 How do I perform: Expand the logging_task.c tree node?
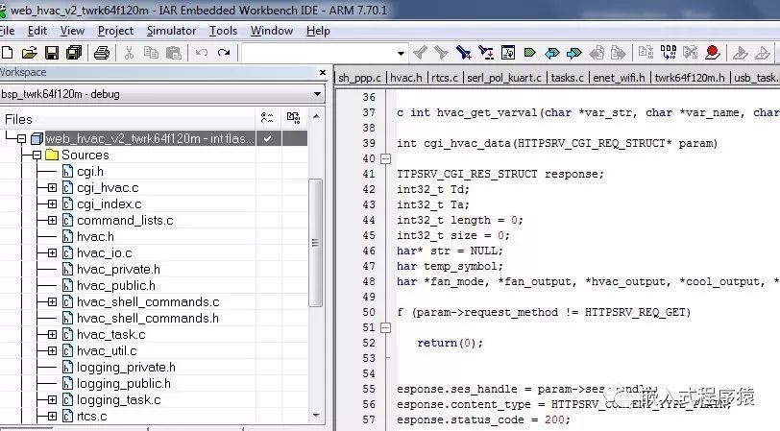pyautogui.click(x=52, y=399)
